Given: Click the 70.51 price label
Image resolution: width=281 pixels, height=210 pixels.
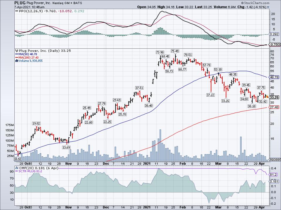Looking at the screenshot, I should (x=188, y=55).
